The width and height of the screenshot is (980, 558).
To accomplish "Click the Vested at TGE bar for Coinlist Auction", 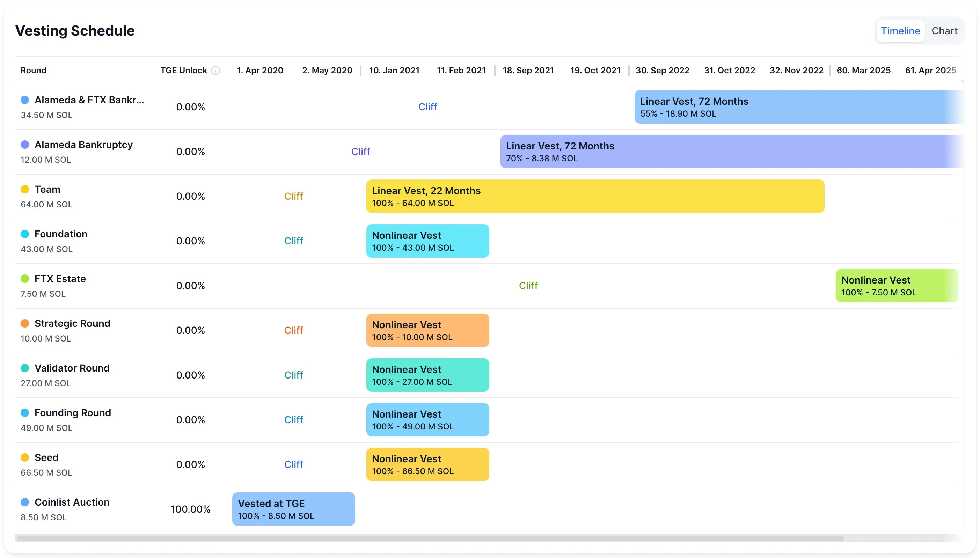I will 294,509.
